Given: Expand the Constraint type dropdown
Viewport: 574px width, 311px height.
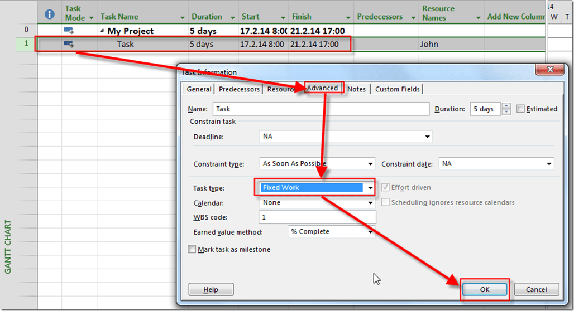Looking at the screenshot, I should click(370, 164).
